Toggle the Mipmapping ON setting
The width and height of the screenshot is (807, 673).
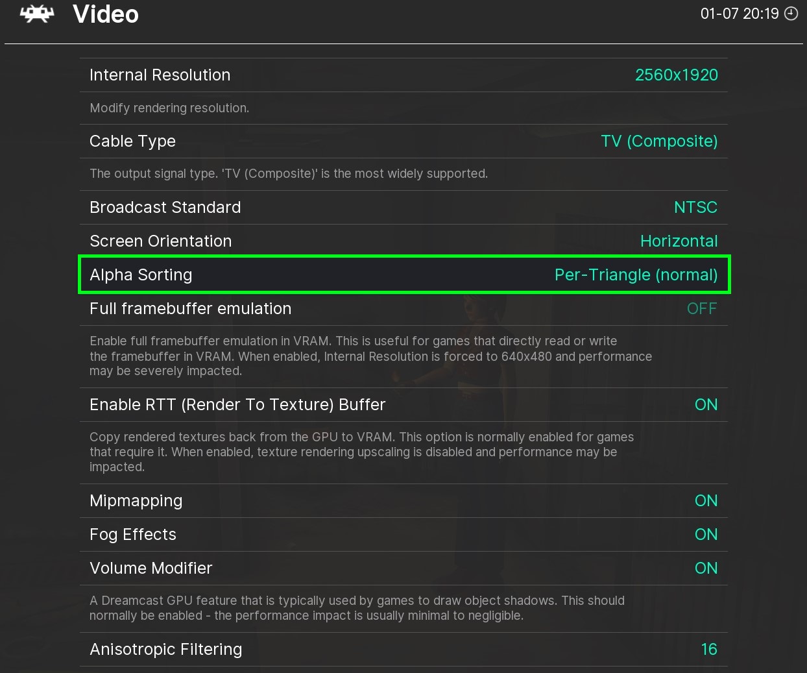(706, 500)
